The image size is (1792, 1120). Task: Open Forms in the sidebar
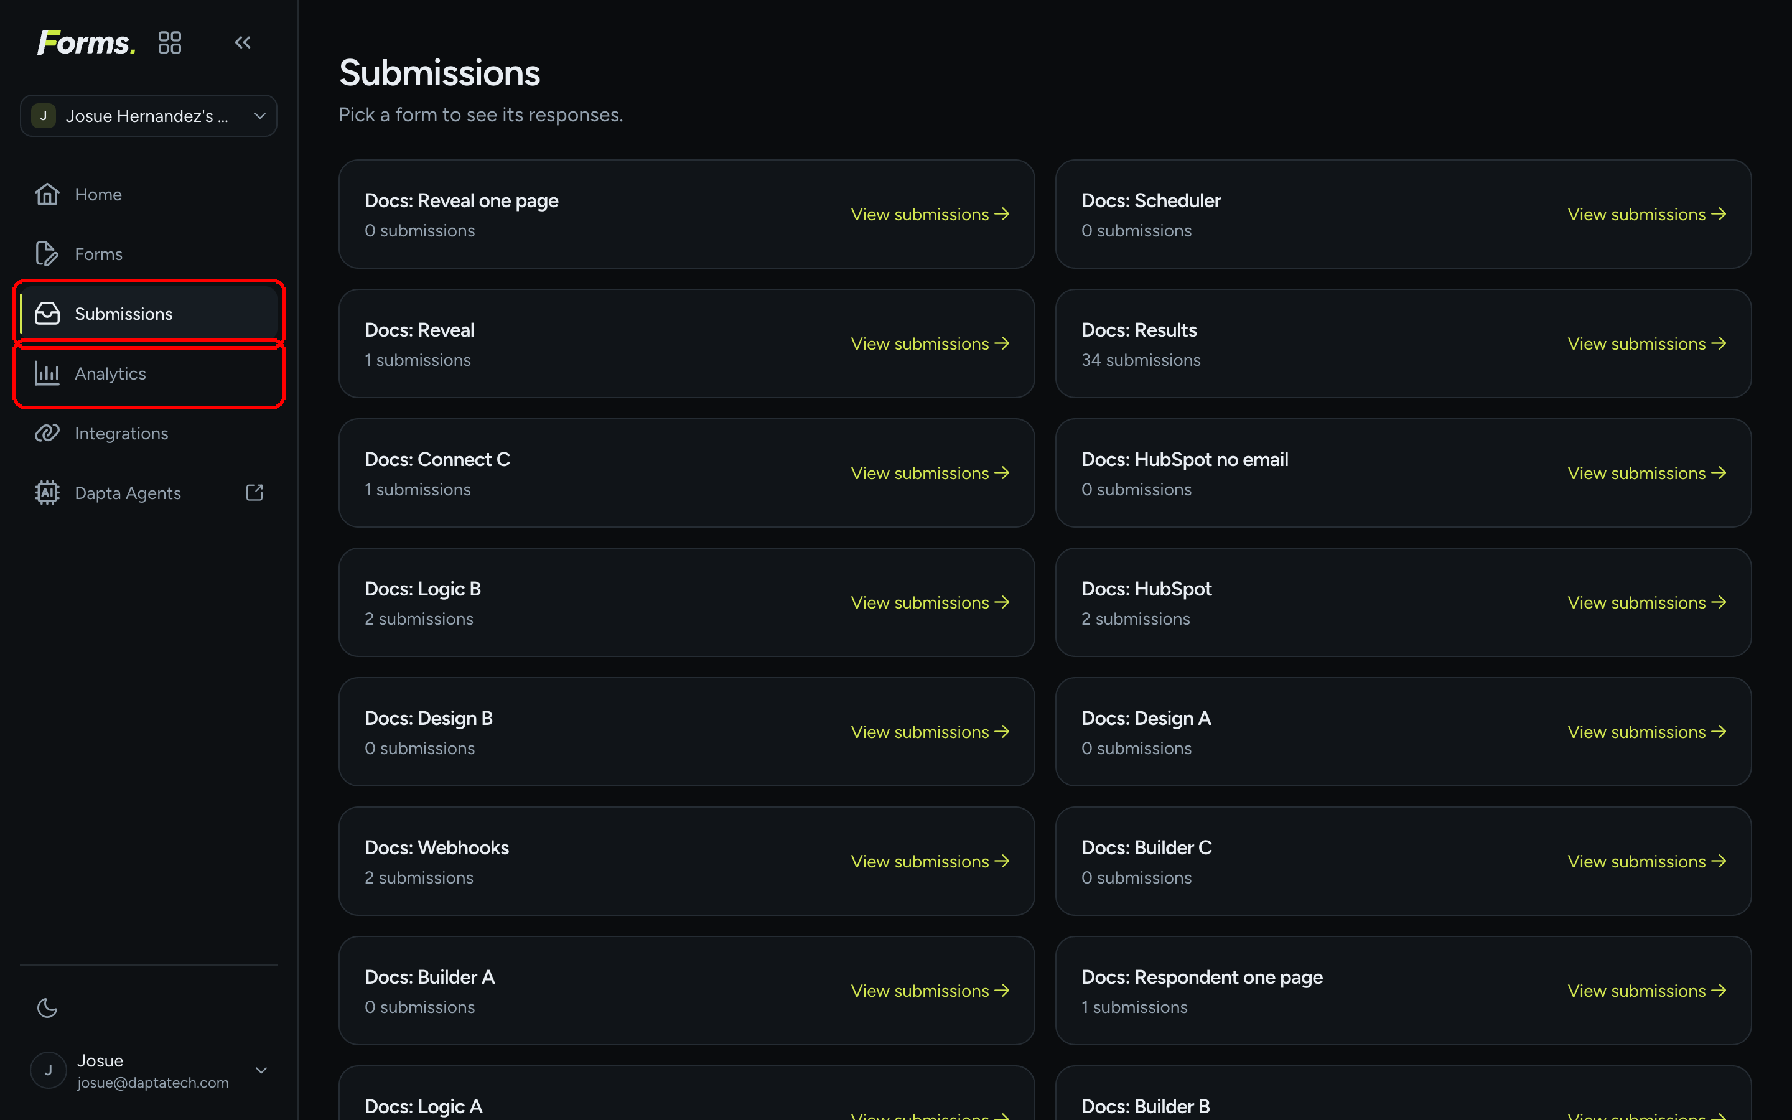(149, 254)
